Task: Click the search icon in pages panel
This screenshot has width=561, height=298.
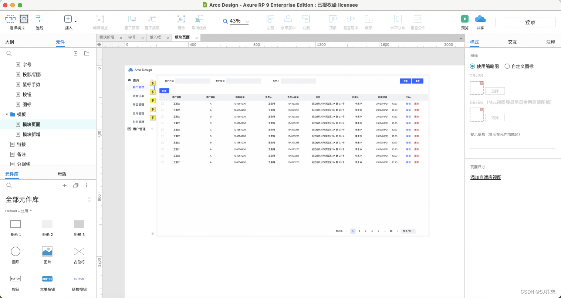Action: pyautogui.click(x=9, y=54)
